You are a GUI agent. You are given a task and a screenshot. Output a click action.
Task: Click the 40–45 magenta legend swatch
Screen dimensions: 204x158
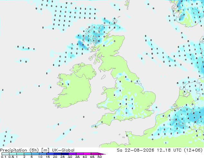87,154
